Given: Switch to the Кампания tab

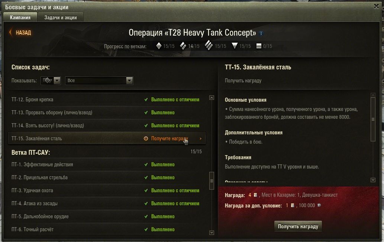Looking at the screenshot, I should (x=20, y=17).
